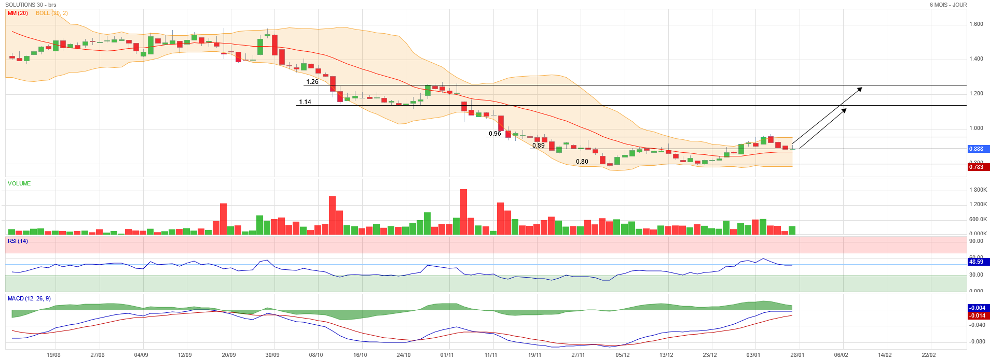
Task: Click the -0.080 MACD axis label
Action: (x=978, y=341)
